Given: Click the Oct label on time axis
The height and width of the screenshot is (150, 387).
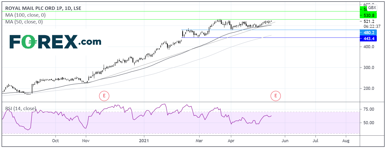Looking at the screenshot, I should tap(56, 141).
